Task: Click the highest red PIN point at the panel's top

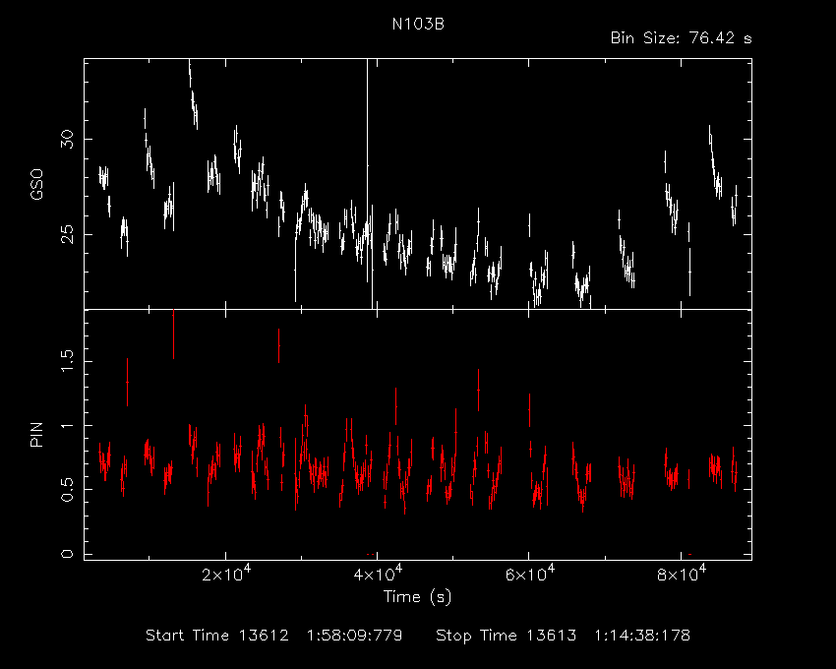Action: 173,334
